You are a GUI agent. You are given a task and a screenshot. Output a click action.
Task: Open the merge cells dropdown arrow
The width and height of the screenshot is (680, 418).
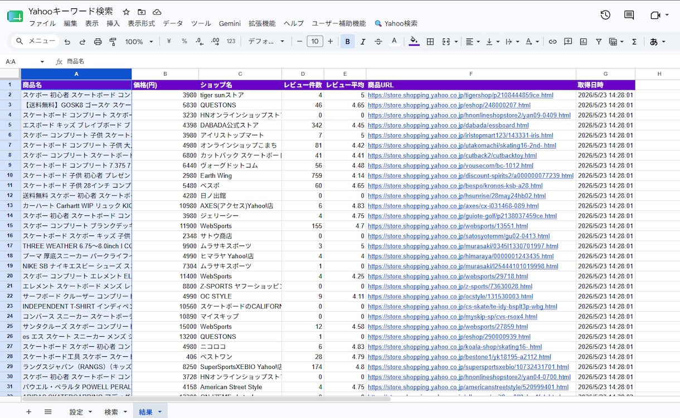coord(456,42)
